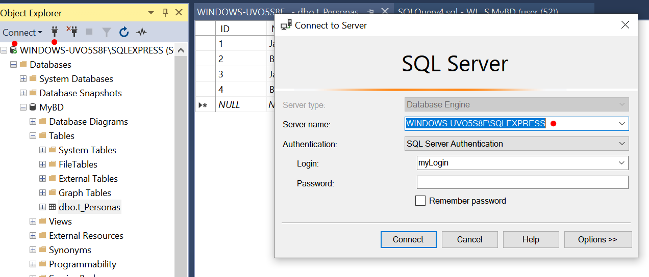Click the new-row selector marked with asterisk
The height and width of the screenshot is (277, 649).
coord(205,105)
